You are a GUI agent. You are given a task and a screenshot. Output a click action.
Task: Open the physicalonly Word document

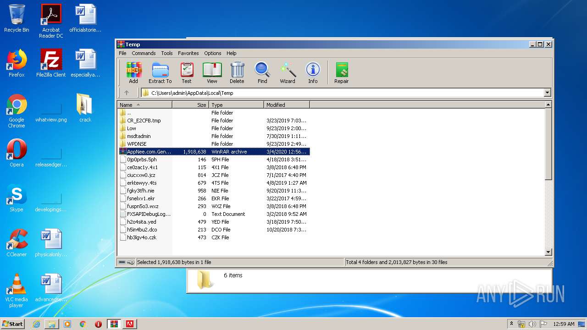pos(51,242)
